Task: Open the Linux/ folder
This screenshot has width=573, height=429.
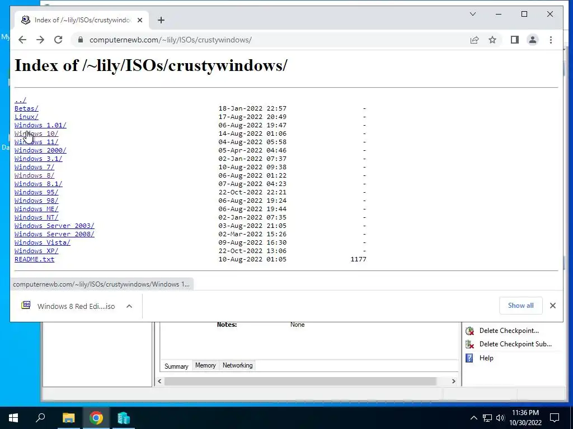Action: [26, 117]
